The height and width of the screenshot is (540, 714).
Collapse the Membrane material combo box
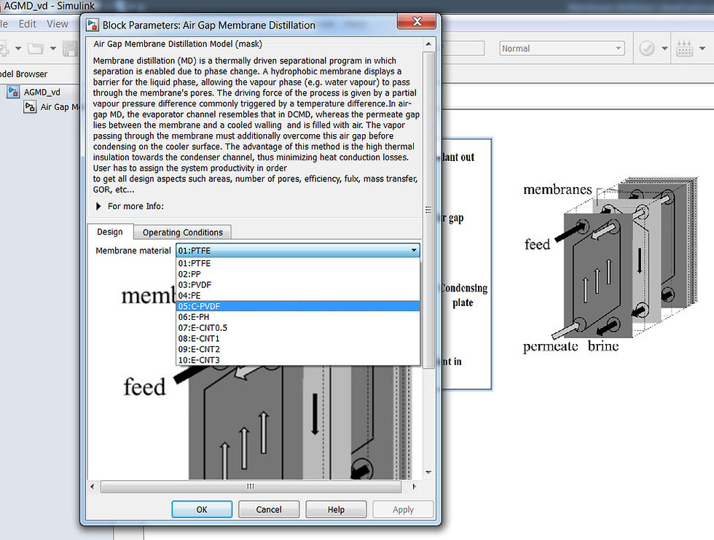point(414,251)
